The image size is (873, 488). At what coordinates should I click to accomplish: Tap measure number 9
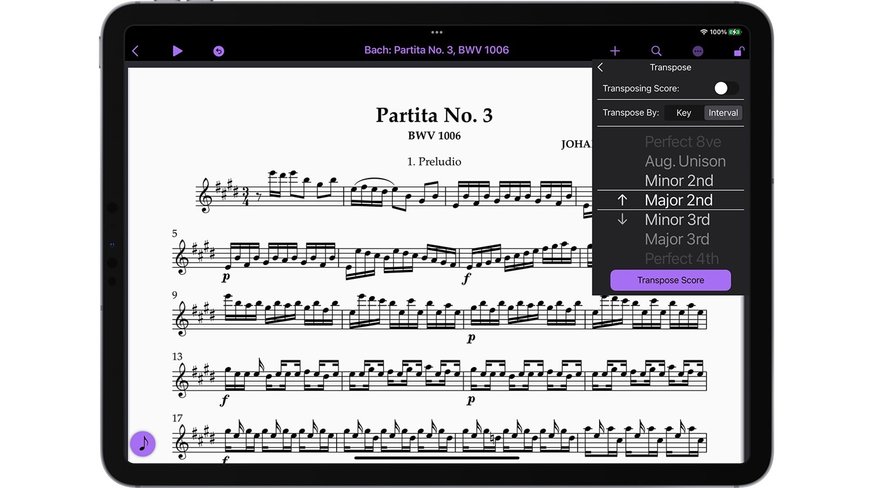(175, 295)
